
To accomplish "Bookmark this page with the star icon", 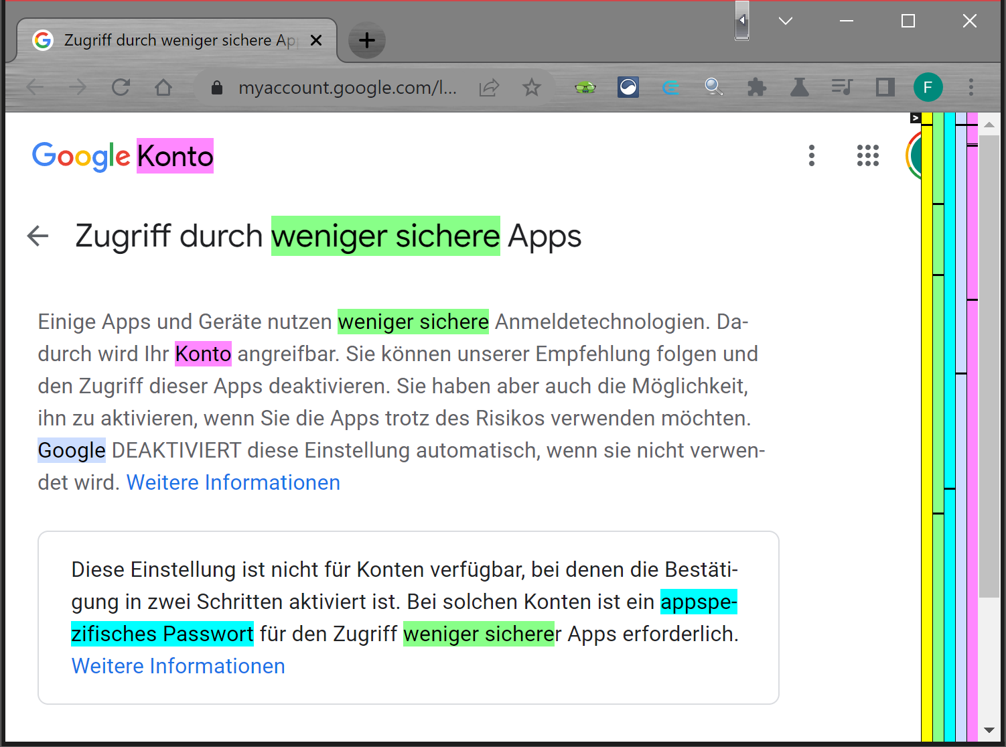I will [532, 87].
